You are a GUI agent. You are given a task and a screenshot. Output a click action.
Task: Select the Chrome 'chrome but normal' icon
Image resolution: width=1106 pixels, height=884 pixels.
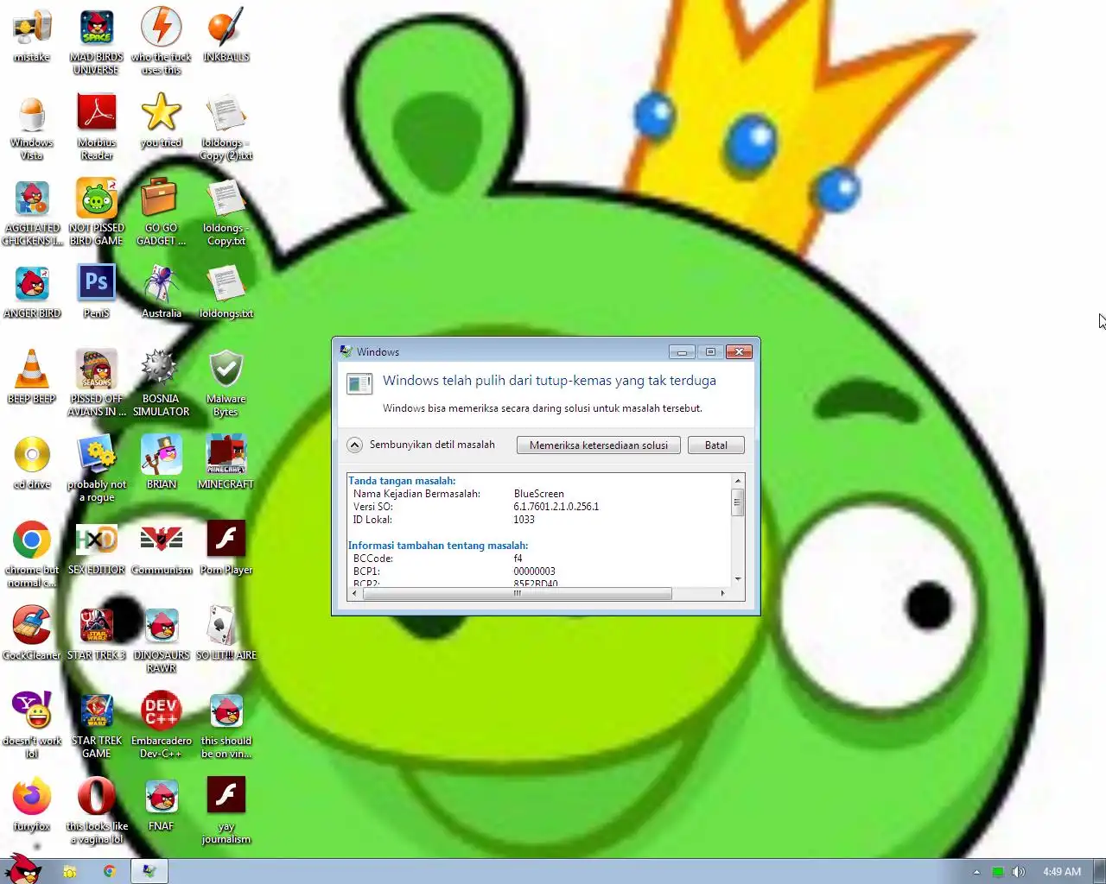(32, 553)
